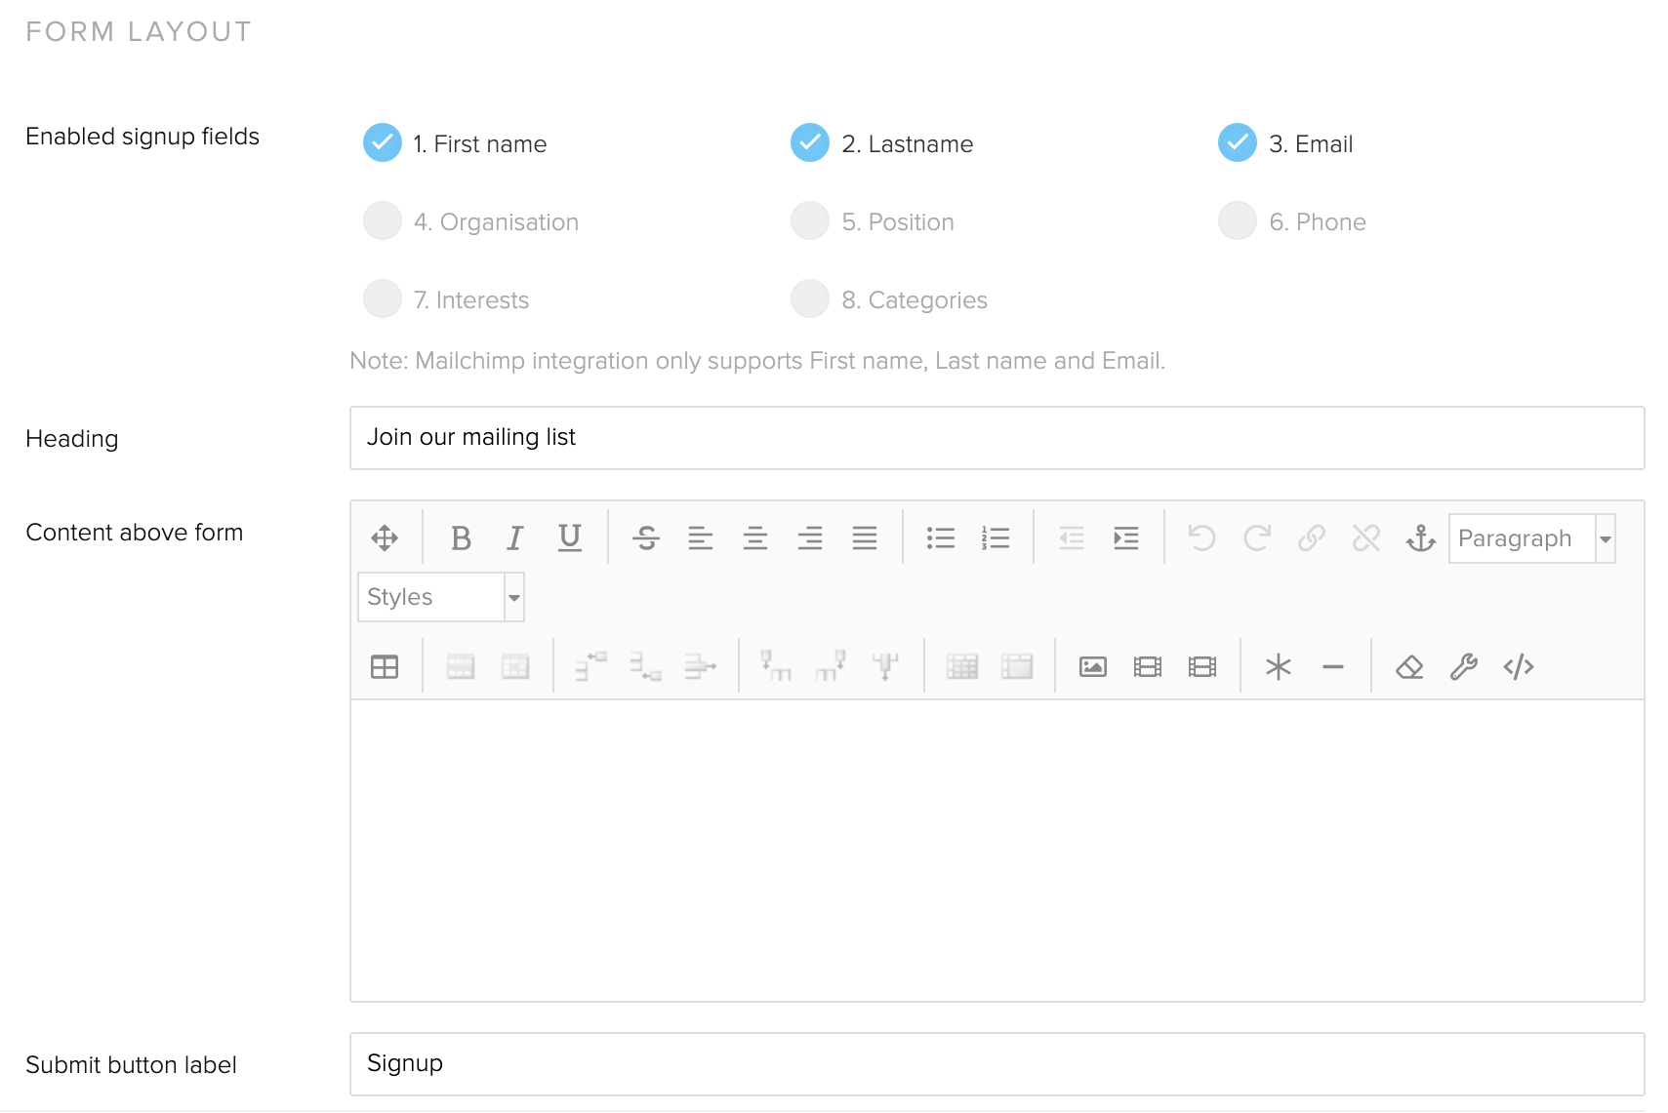Insert a bulleted list

tap(940, 537)
